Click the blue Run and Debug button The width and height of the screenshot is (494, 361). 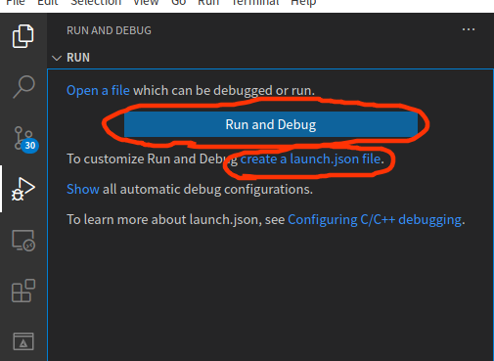(x=271, y=124)
